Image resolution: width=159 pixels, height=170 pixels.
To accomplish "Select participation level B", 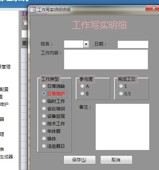I will click(82, 93).
